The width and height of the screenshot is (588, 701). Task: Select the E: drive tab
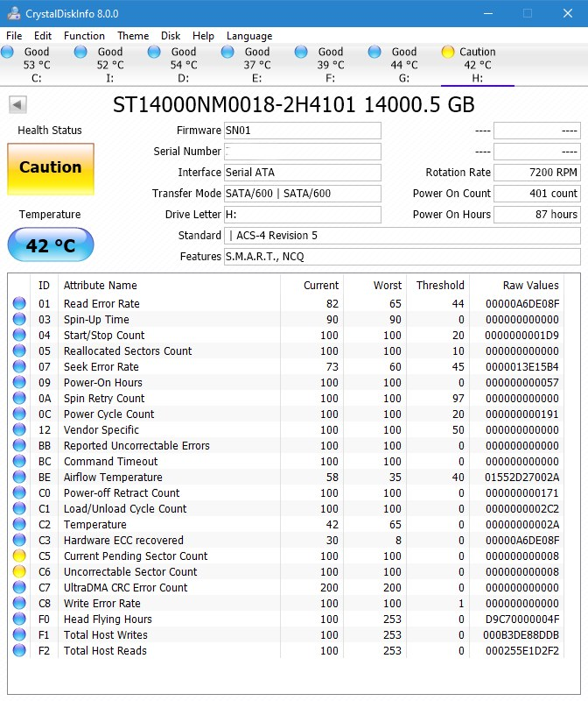(x=256, y=65)
